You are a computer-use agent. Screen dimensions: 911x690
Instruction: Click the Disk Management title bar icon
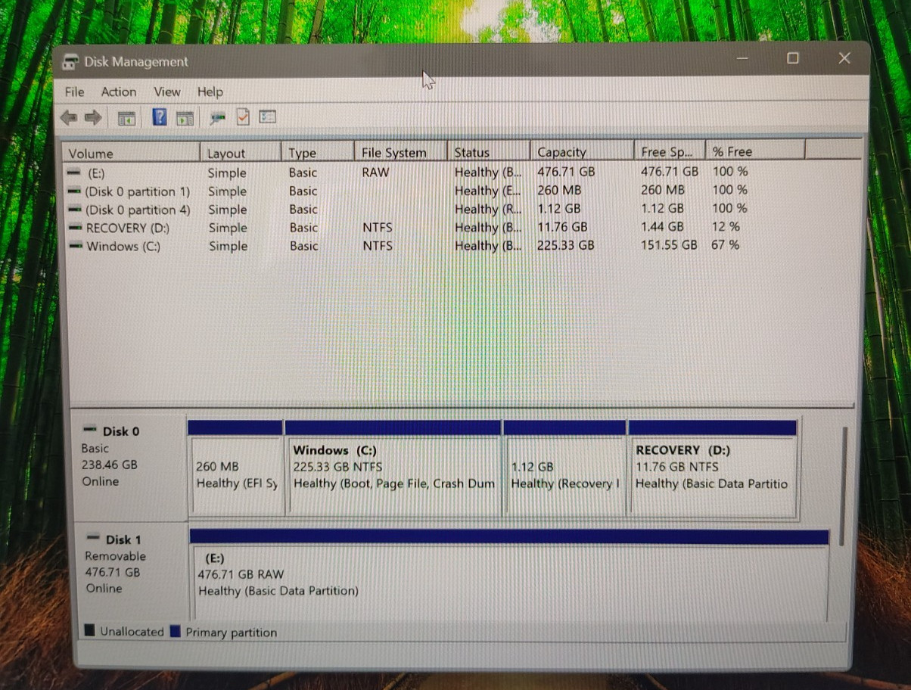(x=70, y=62)
